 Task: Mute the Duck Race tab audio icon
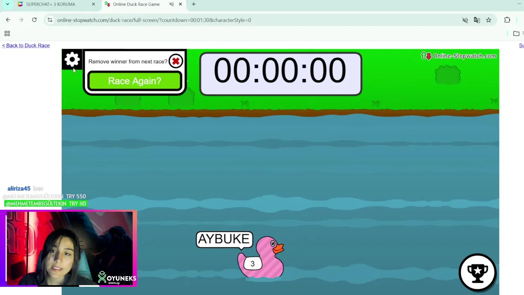[172, 4]
